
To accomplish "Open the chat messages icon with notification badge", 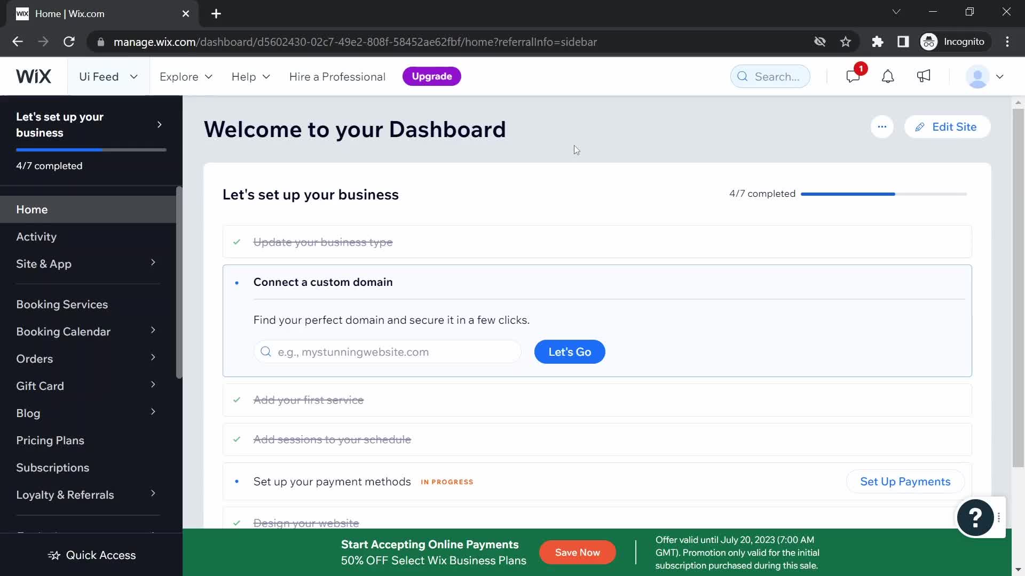I will click(853, 76).
